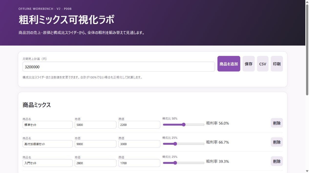The width and height of the screenshot is (309, 173).
Task: Click the 売価 field showing 9000
Action: (95, 144)
